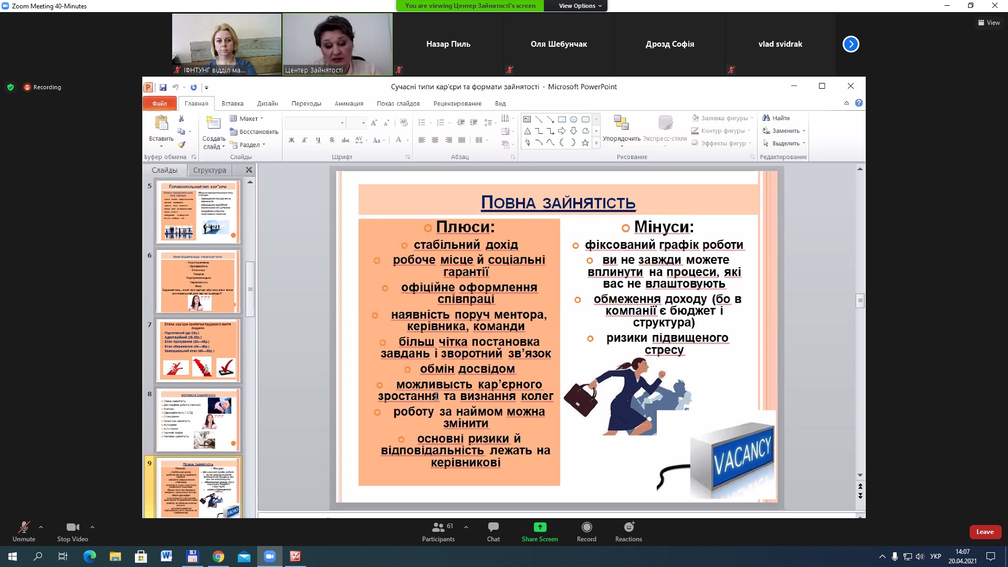Expand audio options arrow next to Unmute
1008x567 pixels.
[41, 527]
